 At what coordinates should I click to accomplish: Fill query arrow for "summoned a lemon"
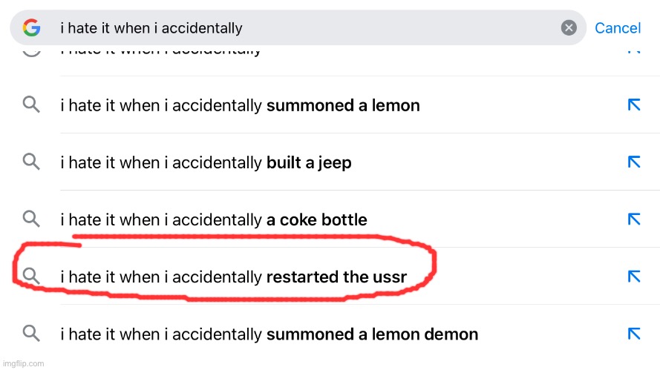tap(634, 105)
